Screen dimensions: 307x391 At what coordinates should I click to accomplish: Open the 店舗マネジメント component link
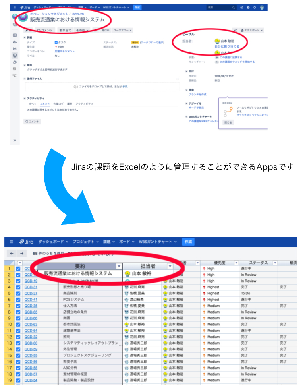click(x=65, y=51)
